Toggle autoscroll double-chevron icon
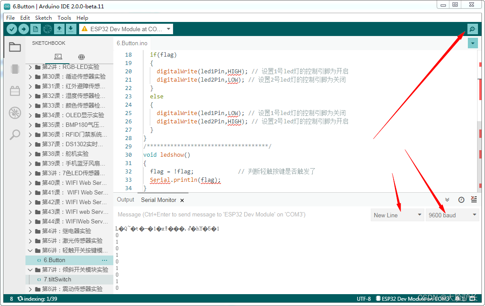Viewport: 485px width, 306px height. point(447,200)
